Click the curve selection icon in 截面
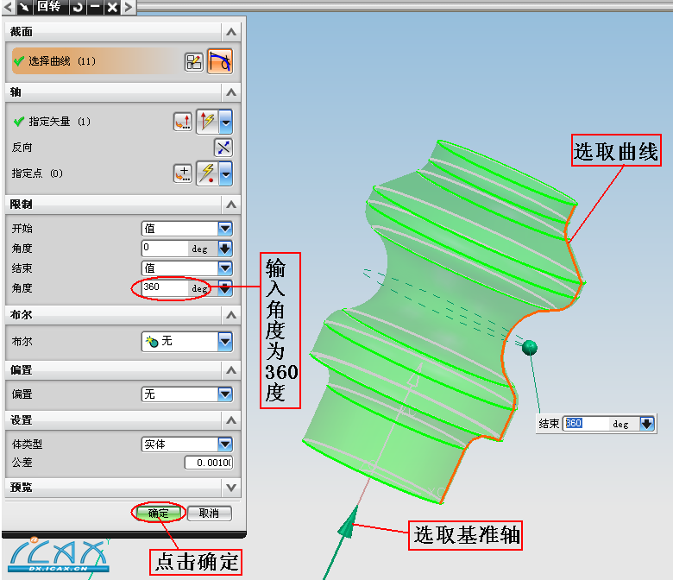Screen dimensions: 673x580 point(220,61)
